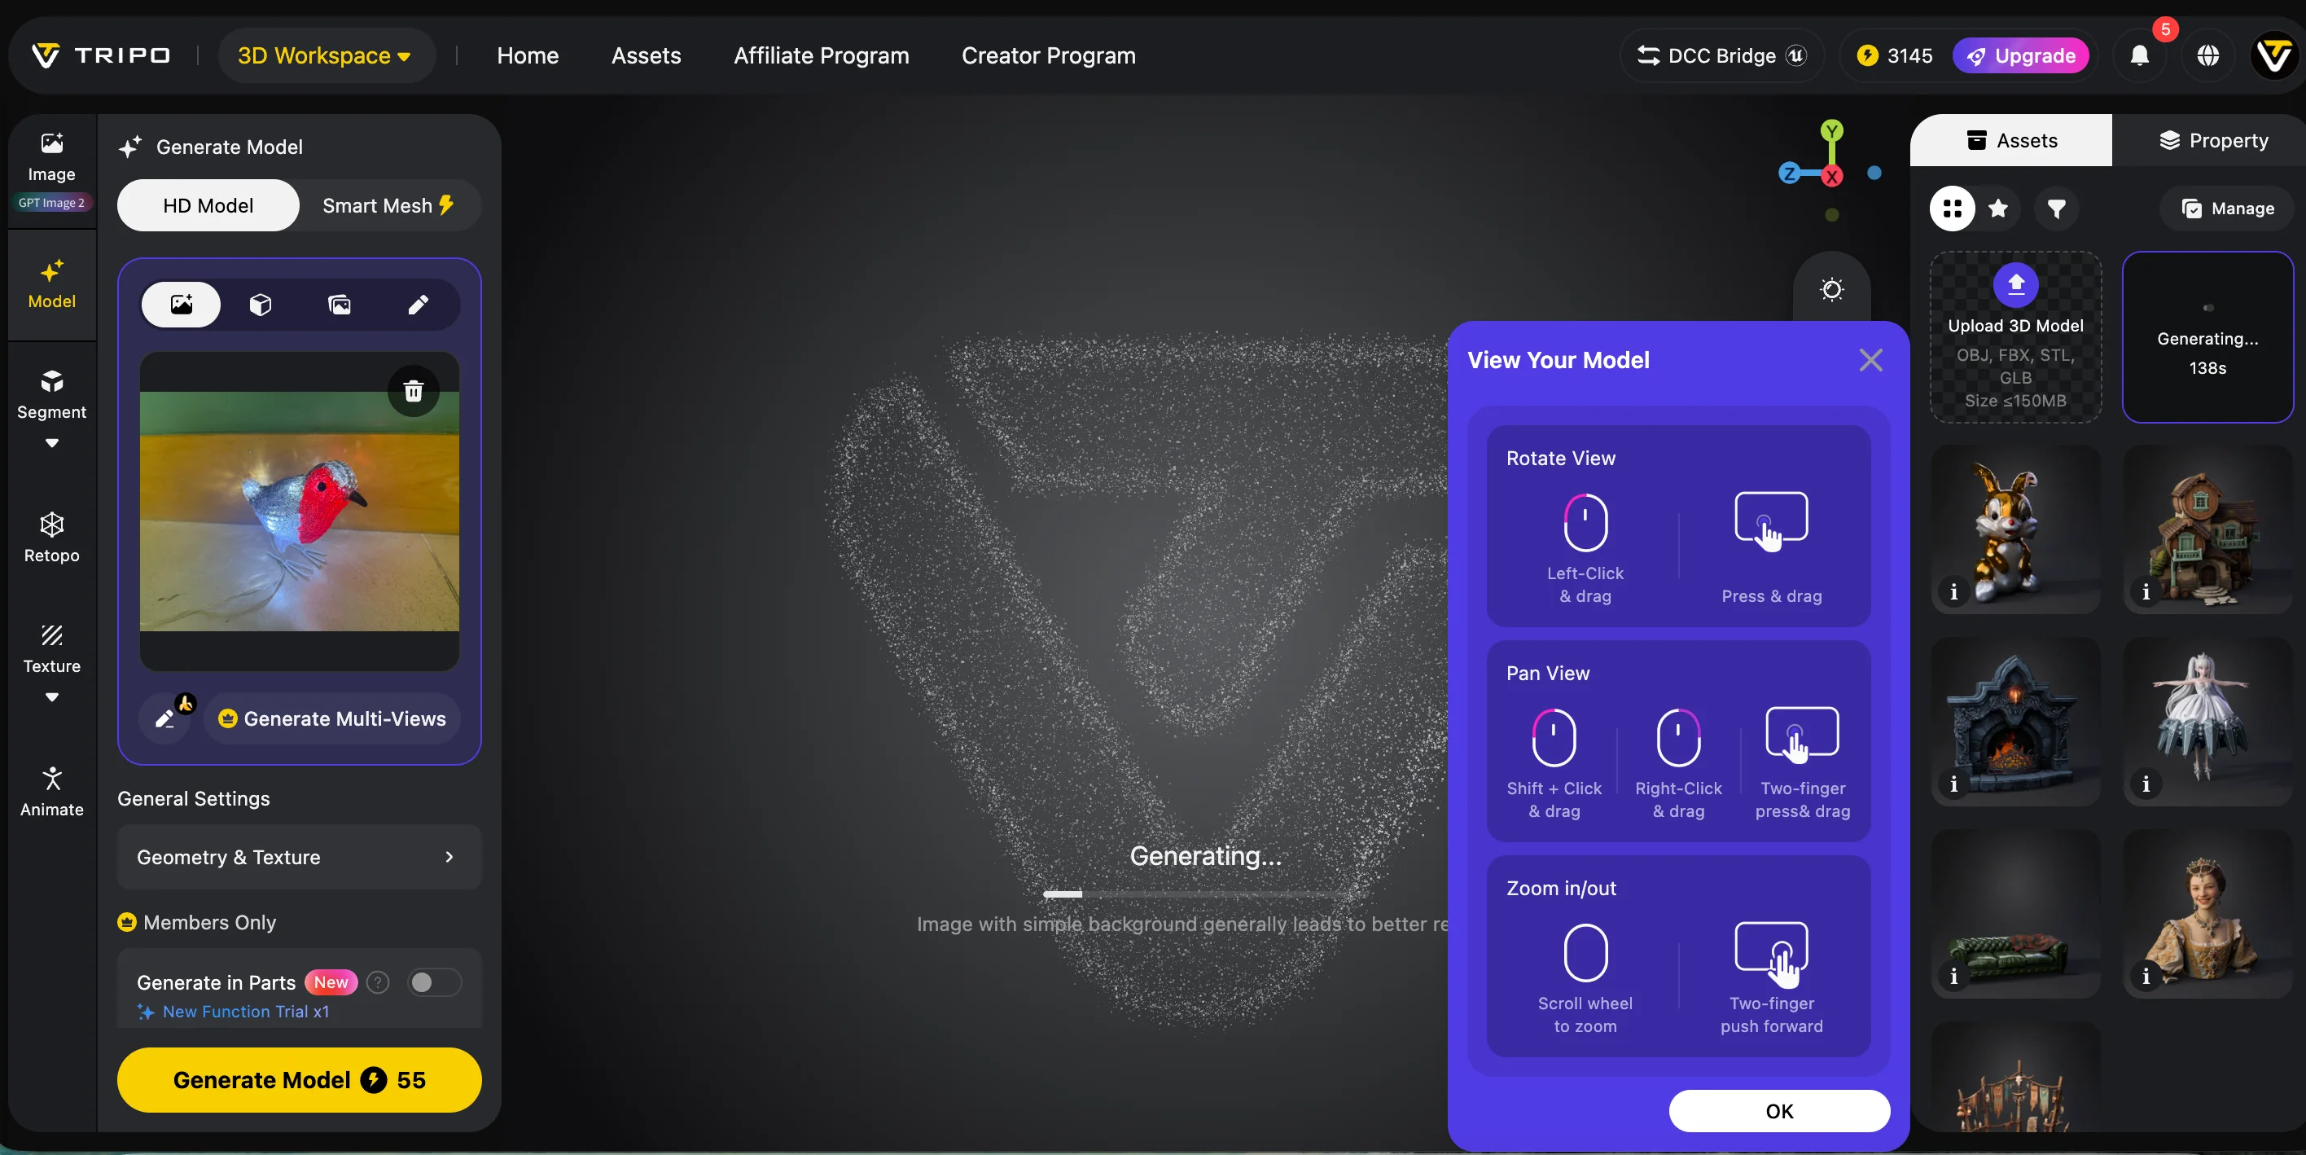The height and width of the screenshot is (1155, 2306).
Task: Click the uploaded robin image preview
Action: point(299,511)
